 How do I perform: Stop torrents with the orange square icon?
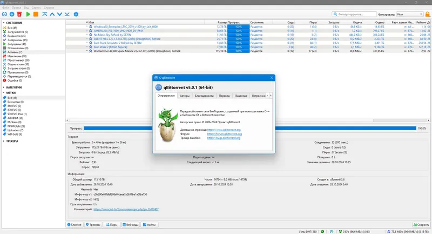pyautogui.click(x=36, y=14)
